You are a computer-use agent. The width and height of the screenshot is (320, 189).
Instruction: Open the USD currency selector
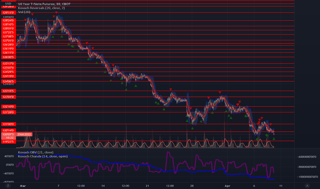pos(8,3)
